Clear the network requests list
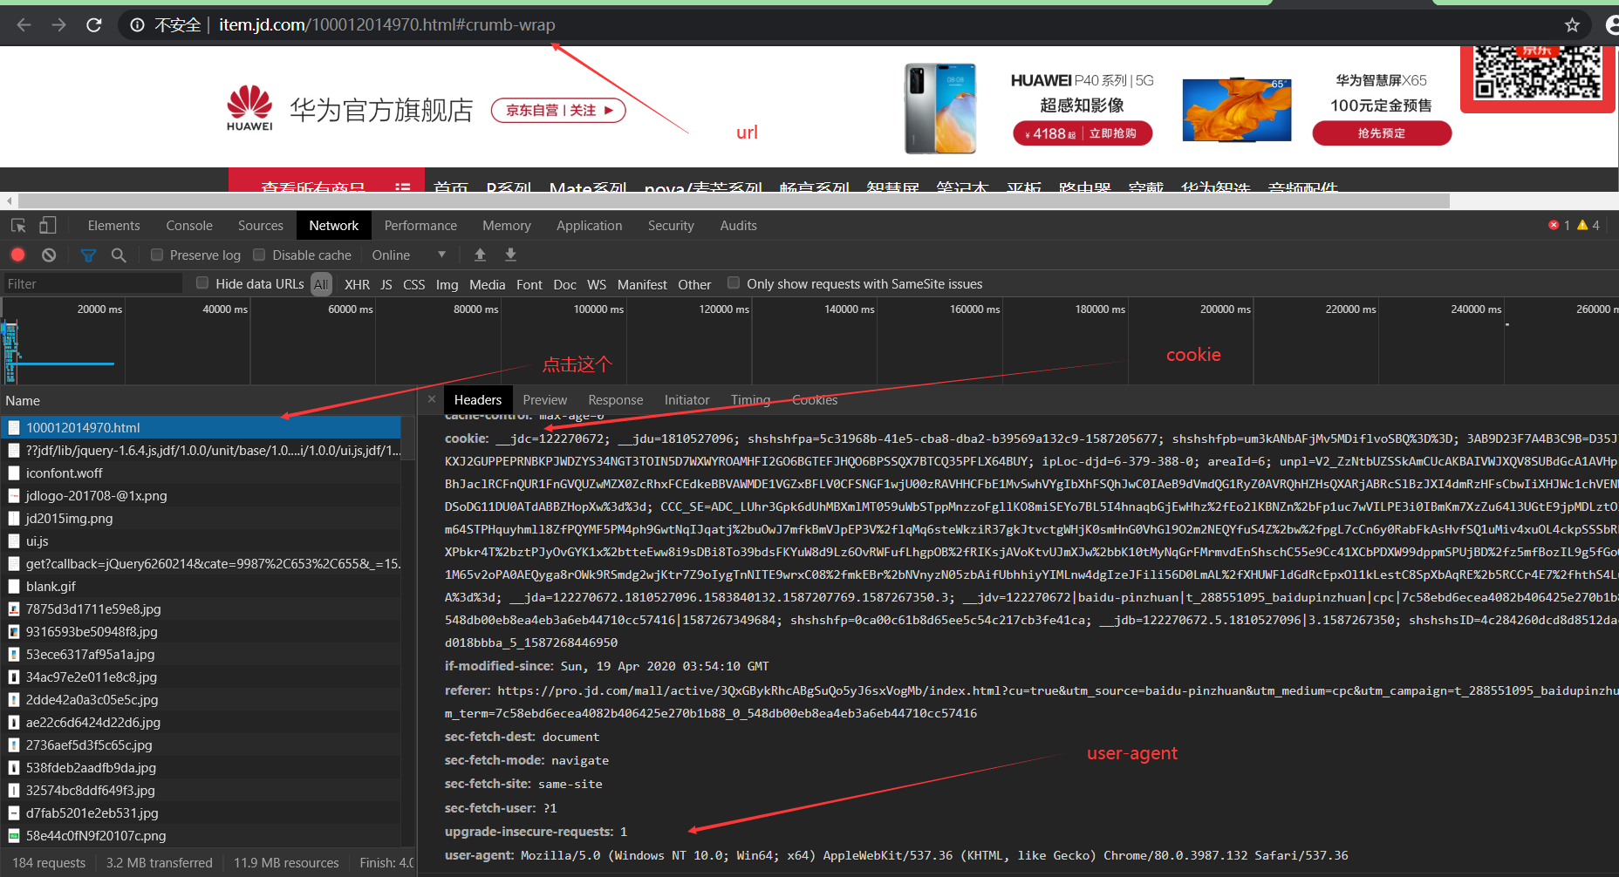Viewport: 1619px width, 877px height. click(x=49, y=255)
